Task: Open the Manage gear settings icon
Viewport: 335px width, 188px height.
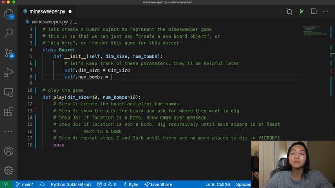Action: tap(8, 170)
